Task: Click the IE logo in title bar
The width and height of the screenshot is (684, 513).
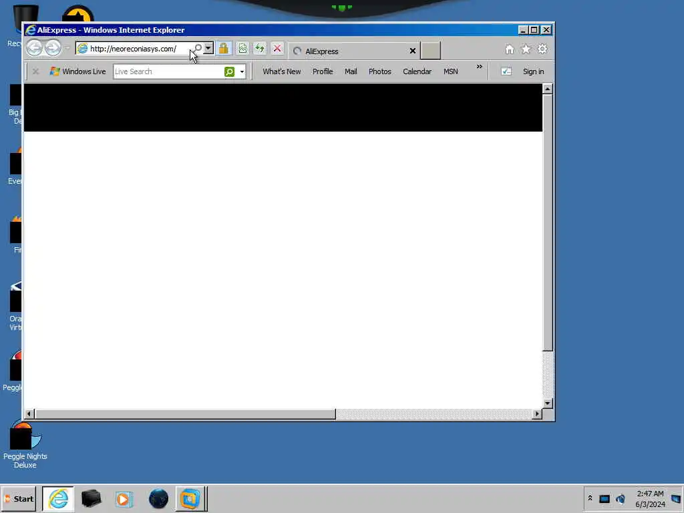Action: [31, 29]
